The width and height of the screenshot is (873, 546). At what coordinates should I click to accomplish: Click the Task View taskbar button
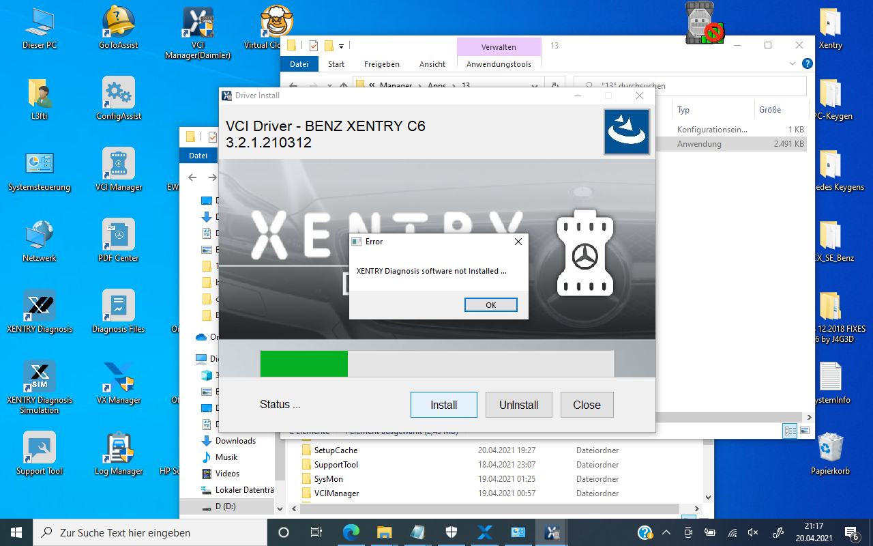[x=316, y=532]
